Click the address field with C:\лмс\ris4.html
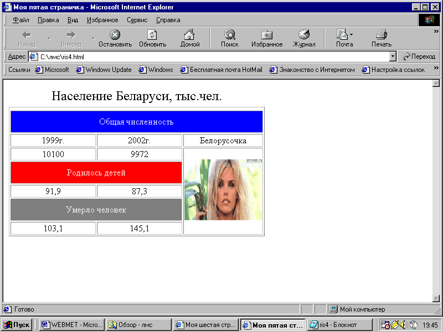This screenshot has width=443, height=332. coord(213,57)
